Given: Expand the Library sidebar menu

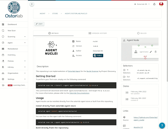Looking at the screenshot, I should click(25, 67).
